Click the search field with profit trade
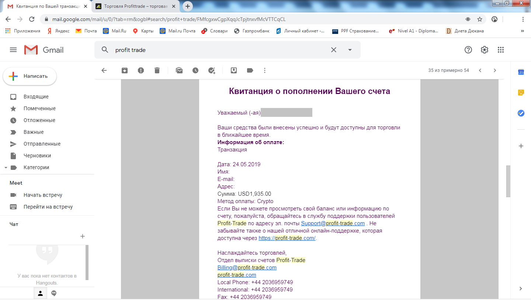The image size is (531, 300). coord(221,50)
